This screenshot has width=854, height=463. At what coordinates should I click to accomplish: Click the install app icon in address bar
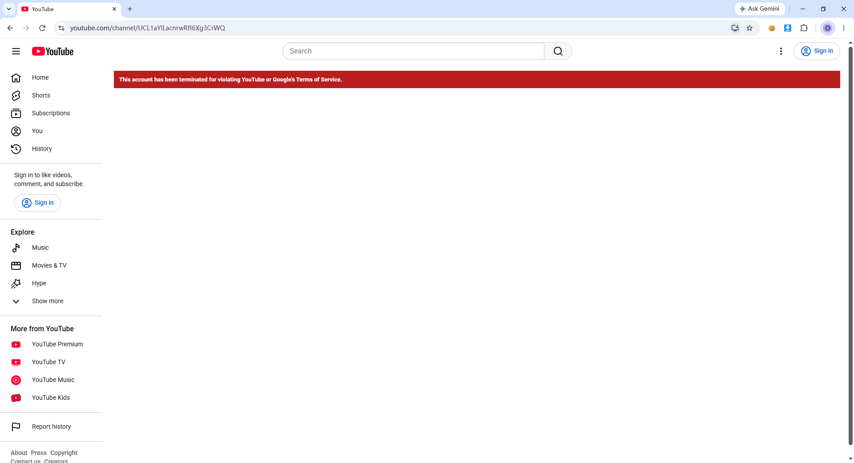click(x=735, y=28)
